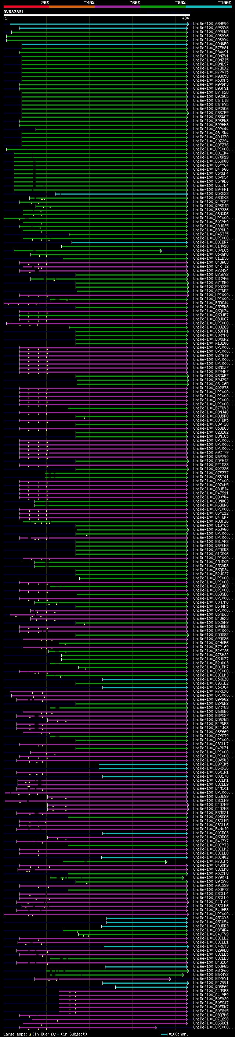
Task: Click the white query sequence bar
Action: click(x=97, y=15)
